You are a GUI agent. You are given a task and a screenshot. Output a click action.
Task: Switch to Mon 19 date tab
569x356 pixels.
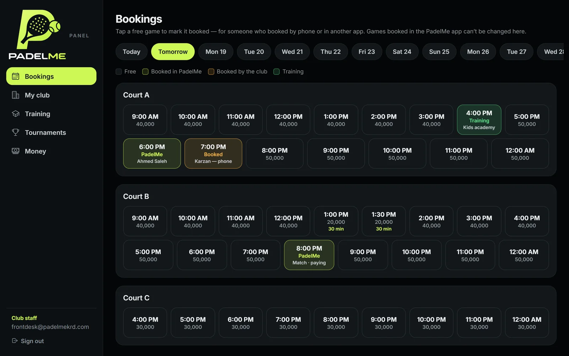[216, 52]
